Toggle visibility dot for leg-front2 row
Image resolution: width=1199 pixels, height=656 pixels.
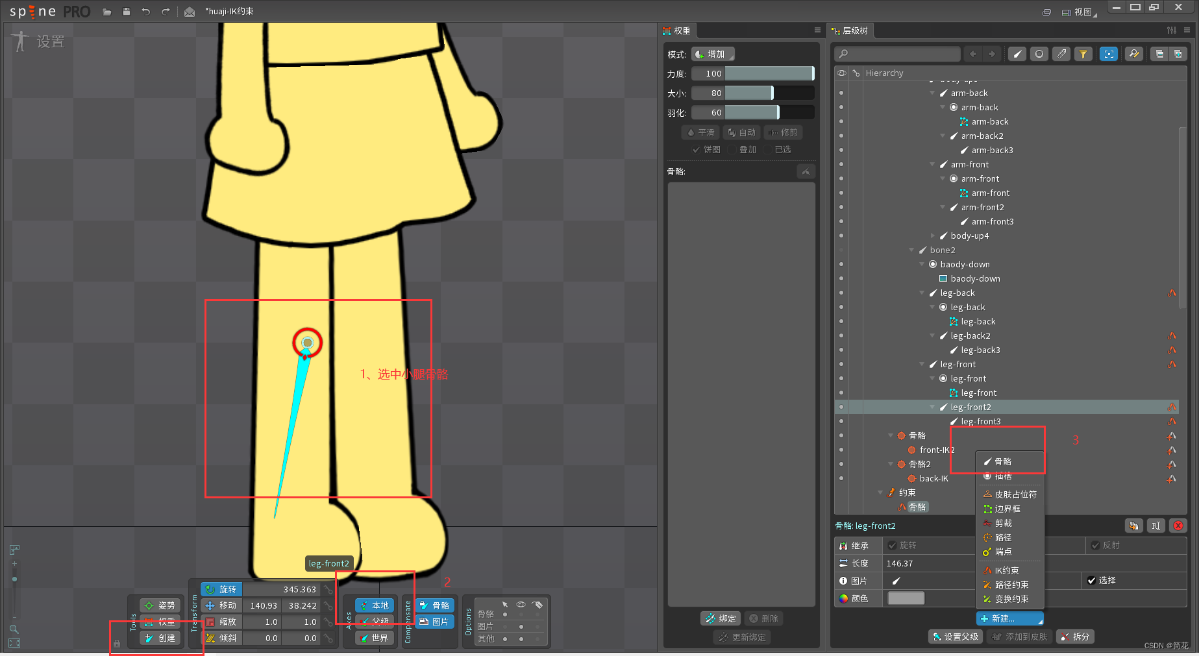tap(841, 407)
